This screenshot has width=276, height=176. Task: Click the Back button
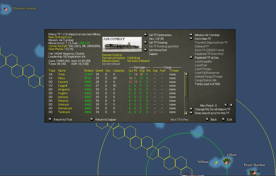tap(214, 120)
